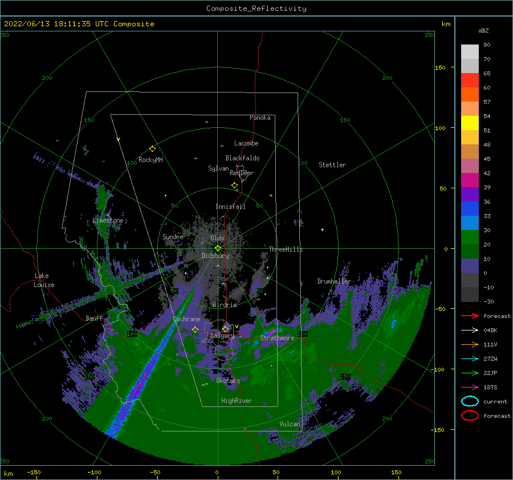Click the yellow diamond marker under Cochrane

pyautogui.click(x=196, y=330)
